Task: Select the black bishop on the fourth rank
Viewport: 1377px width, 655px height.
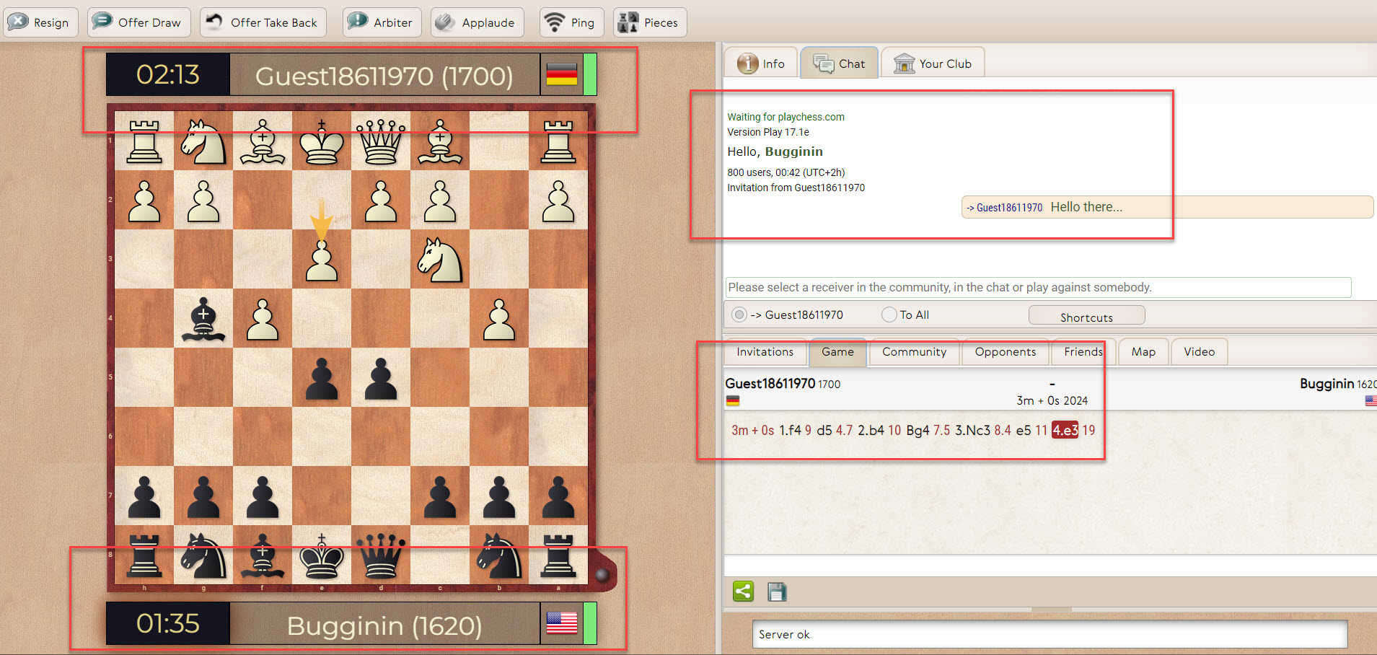Action: click(x=203, y=318)
